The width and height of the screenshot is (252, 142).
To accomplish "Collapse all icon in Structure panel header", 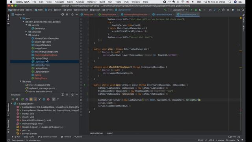I will (x=67, y=95).
